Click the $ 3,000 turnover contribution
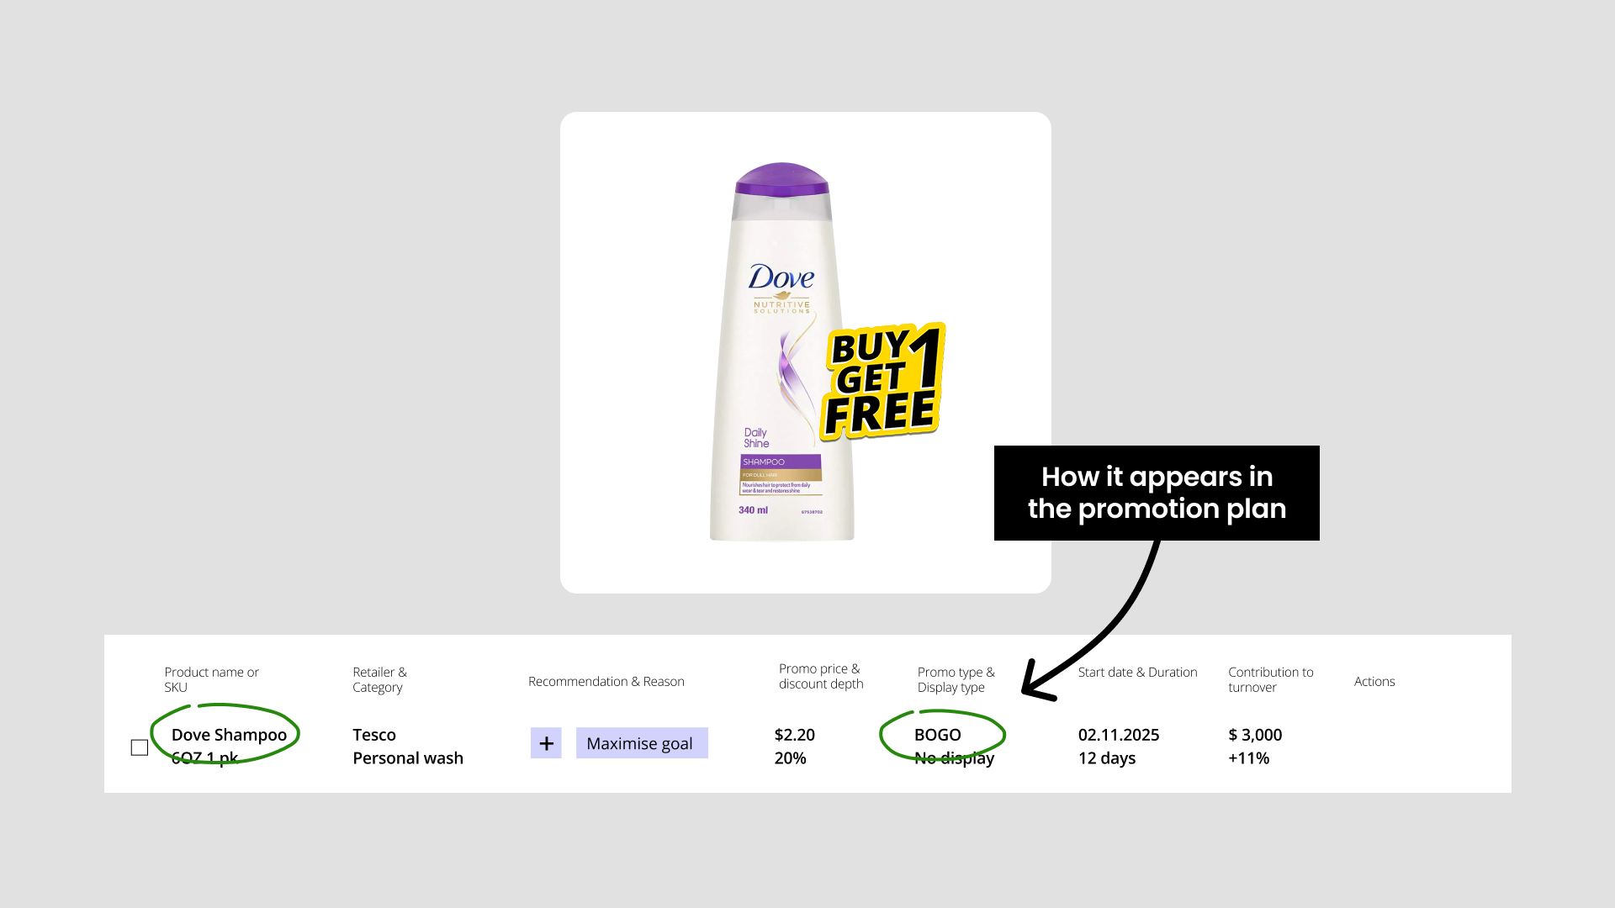The width and height of the screenshot is (1615, 908). click(1255, 735)
